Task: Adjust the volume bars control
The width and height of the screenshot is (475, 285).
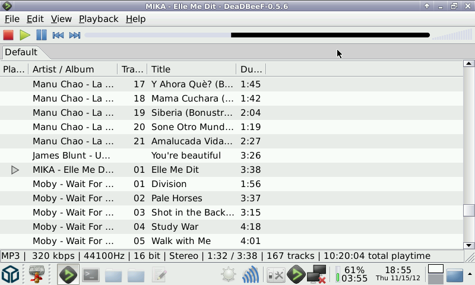Action: point(452,34)
